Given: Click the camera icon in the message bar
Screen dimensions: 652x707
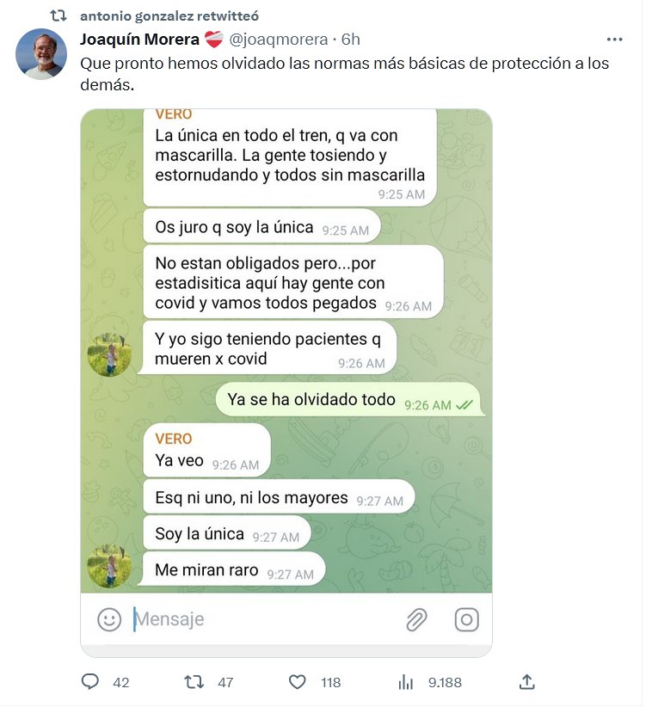Looking at the screenshot, I should [x=467, y=619].
